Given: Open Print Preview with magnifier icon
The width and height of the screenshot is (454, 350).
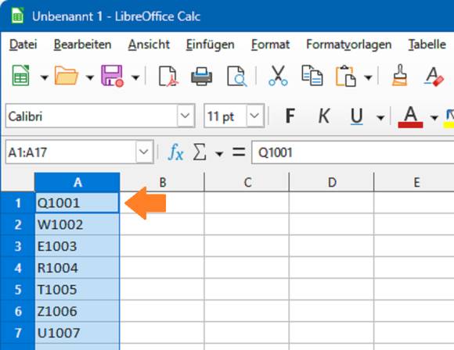Looking at the screenshot, I should [236, 77].
